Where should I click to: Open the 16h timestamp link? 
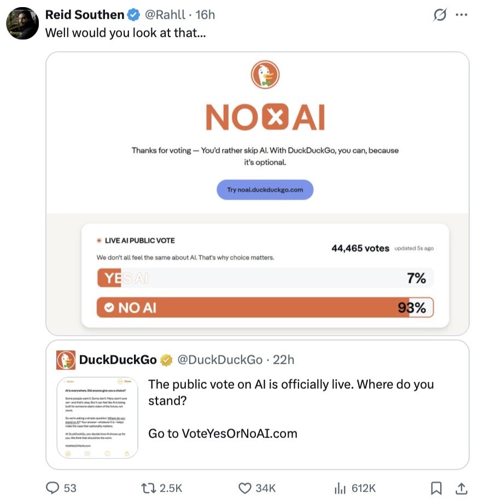[x=205, y=15]
